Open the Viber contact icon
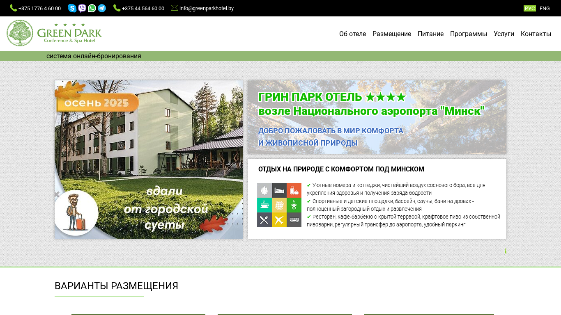The width and height of the screenshot is (561, 315). pos(82,8)
